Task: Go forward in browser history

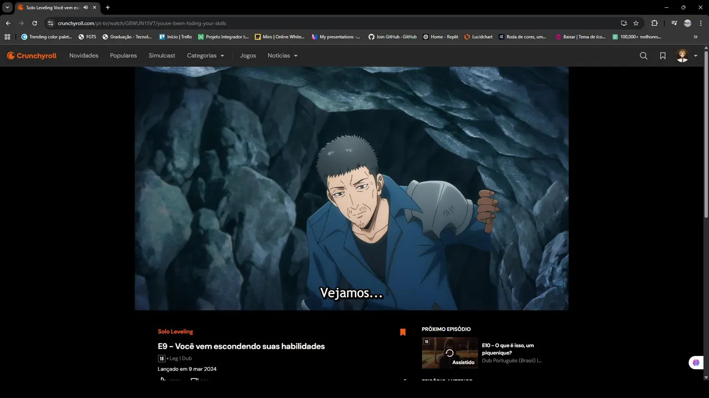Action: (x=21, y=23)
